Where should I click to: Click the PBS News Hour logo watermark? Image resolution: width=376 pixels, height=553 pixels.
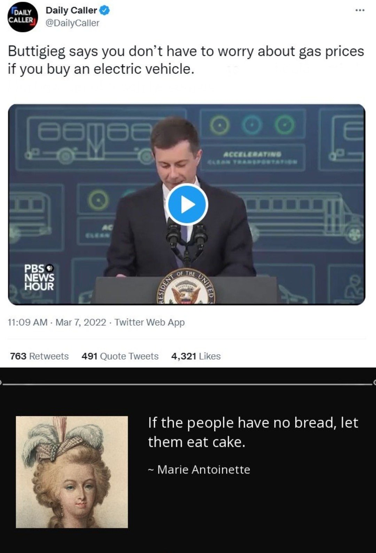[39, 277]
